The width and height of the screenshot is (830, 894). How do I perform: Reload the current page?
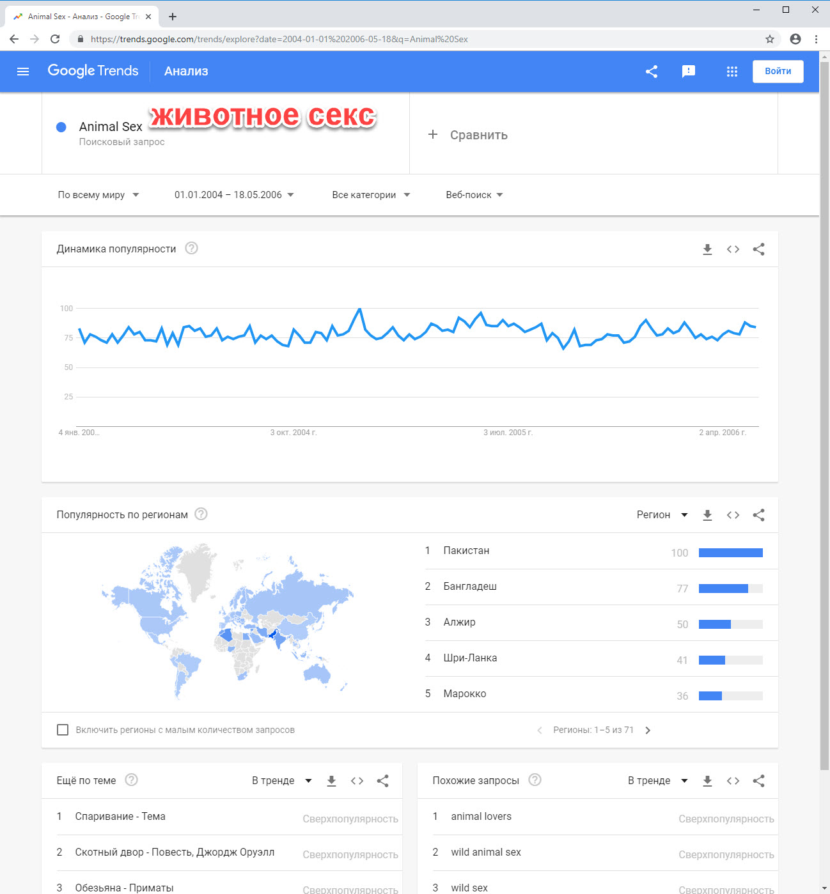click(x=55, y=39)
